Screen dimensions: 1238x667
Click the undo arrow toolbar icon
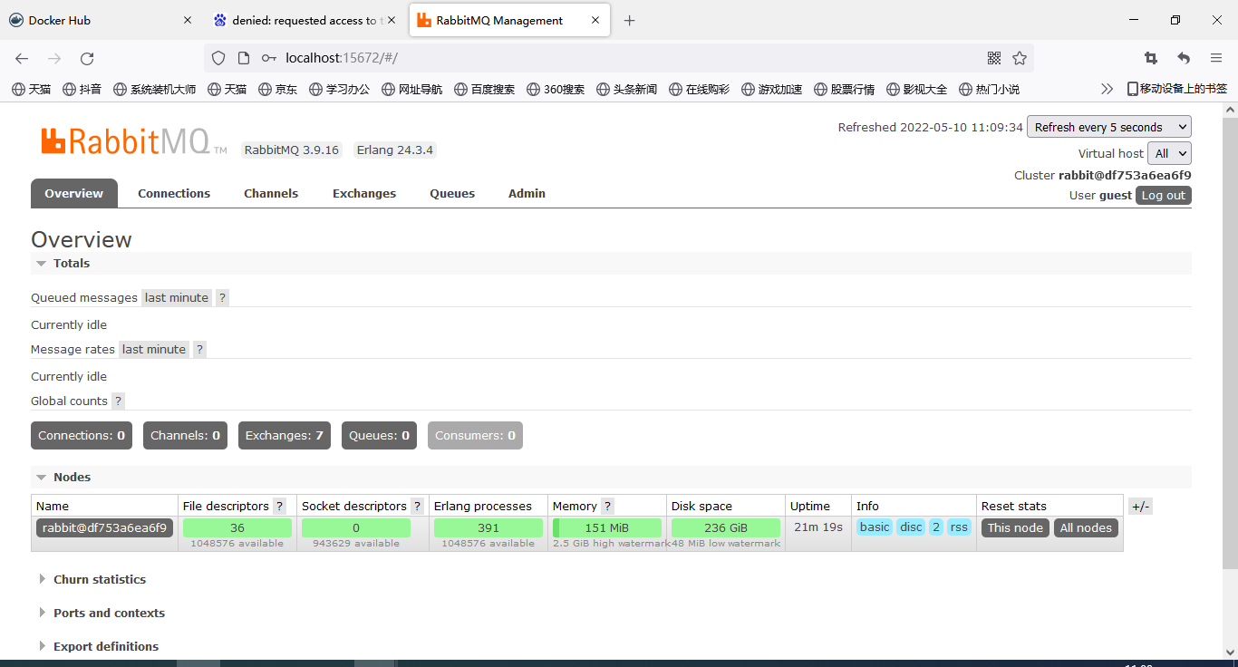click(1184, 58)
